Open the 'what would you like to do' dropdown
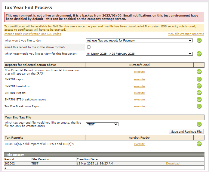 coord(139,41)
